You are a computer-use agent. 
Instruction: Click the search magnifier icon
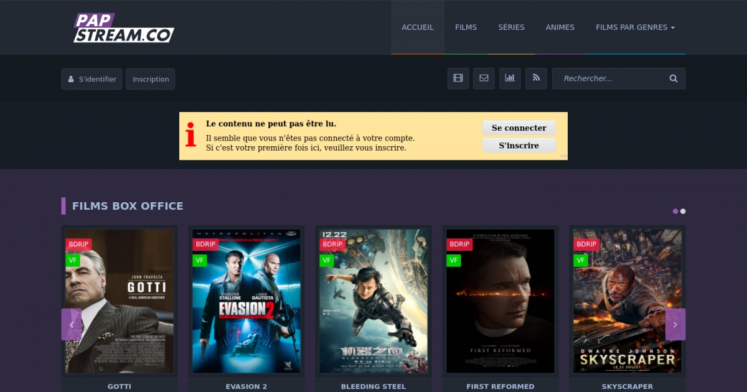coord(674,78)
